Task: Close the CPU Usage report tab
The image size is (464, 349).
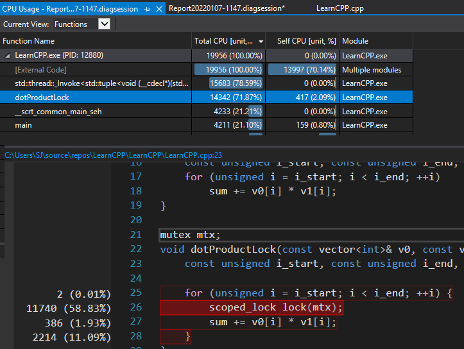Action: click(x=159, y=9)
